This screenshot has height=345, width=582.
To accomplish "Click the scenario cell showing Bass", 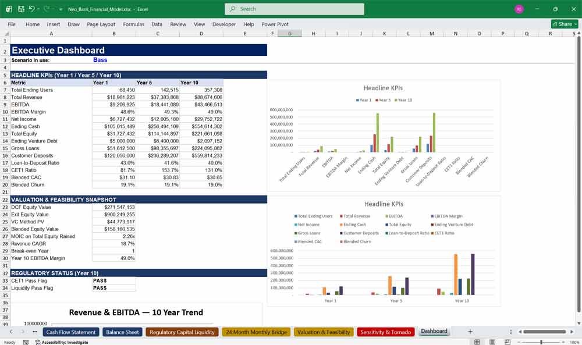I will 114,60.
